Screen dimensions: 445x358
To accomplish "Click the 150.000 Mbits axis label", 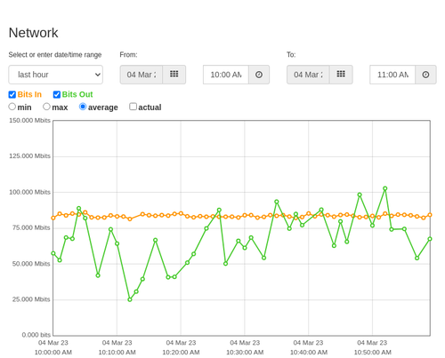I will coord(29,121).
